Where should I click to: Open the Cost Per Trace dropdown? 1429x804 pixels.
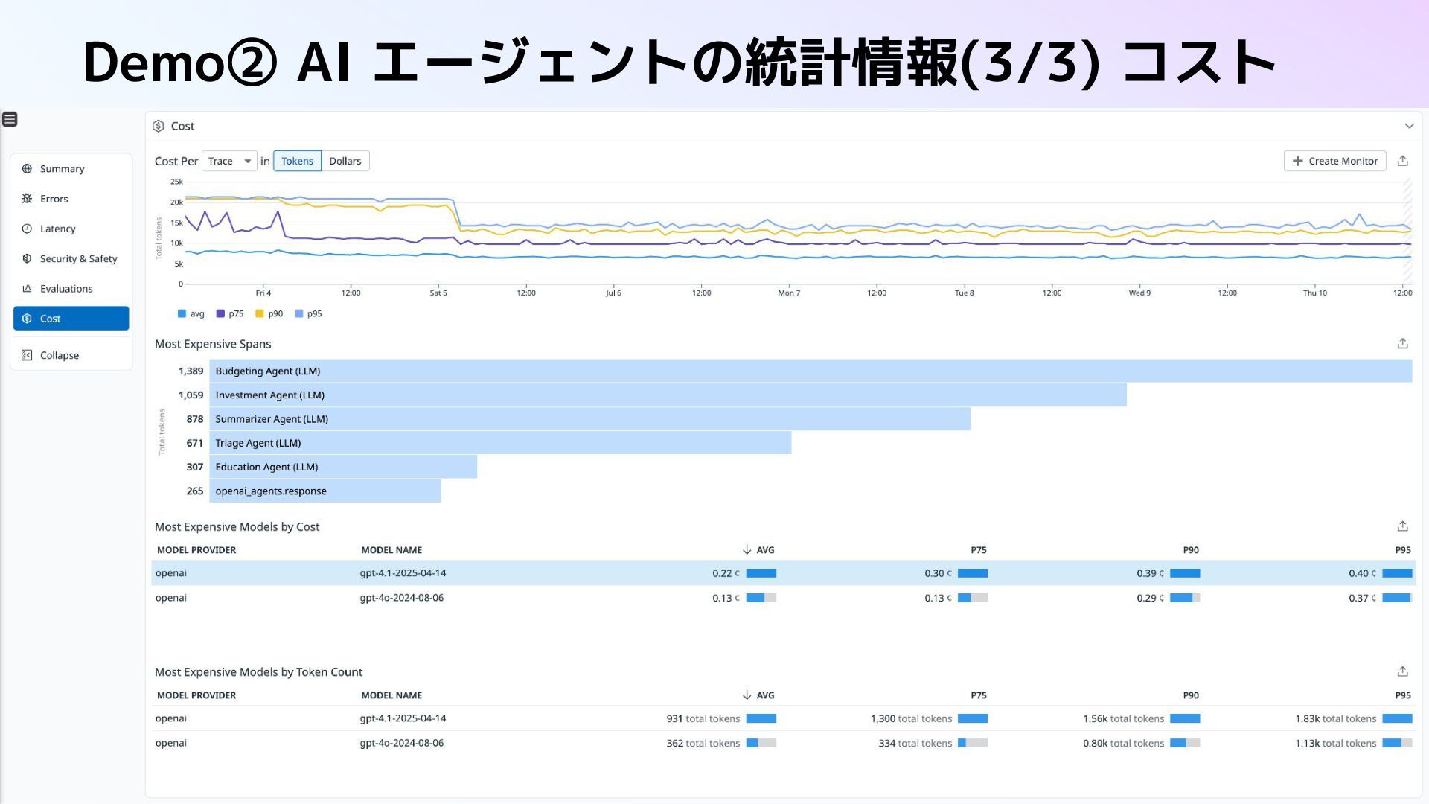pos(229,161)
